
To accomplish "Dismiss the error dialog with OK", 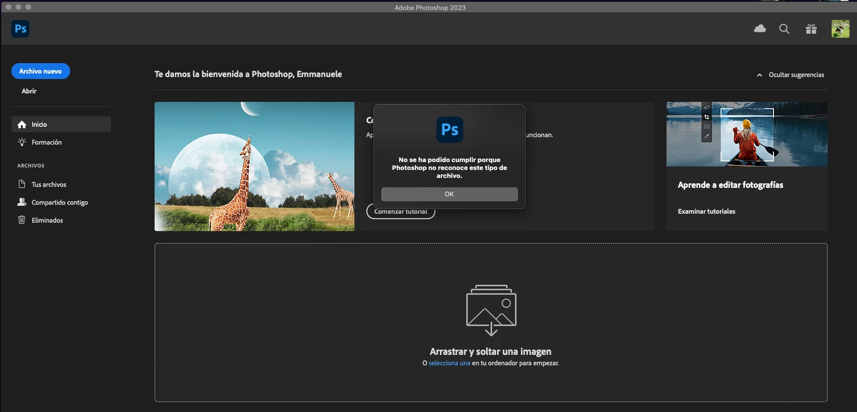I will pos(449,194).
